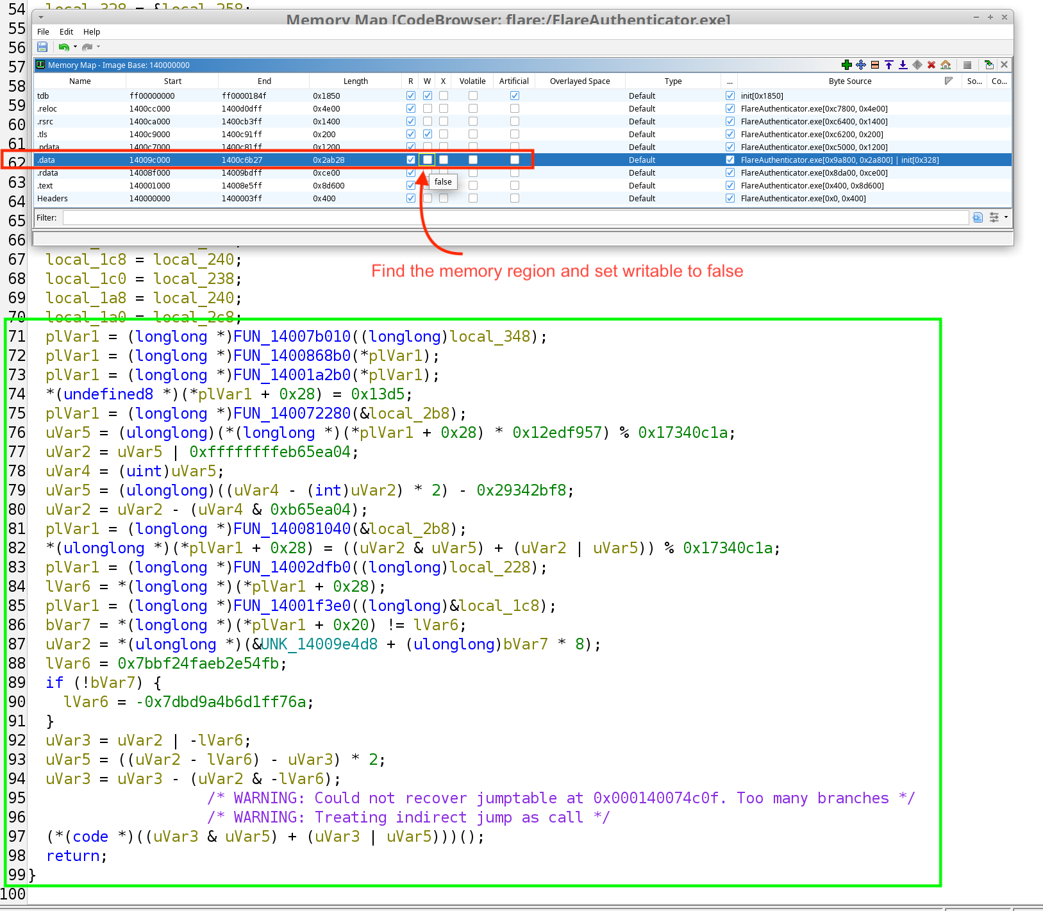Expand the block up using the up-arrow icon

[x=889, y=65]
